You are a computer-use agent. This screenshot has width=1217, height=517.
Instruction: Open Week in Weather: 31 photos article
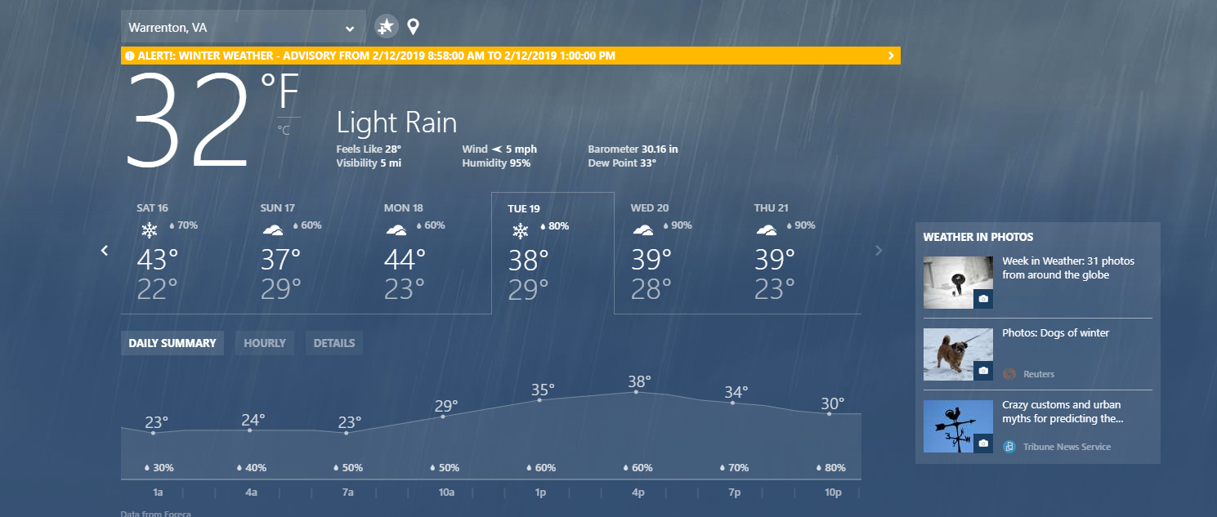tap(1068, 268)
